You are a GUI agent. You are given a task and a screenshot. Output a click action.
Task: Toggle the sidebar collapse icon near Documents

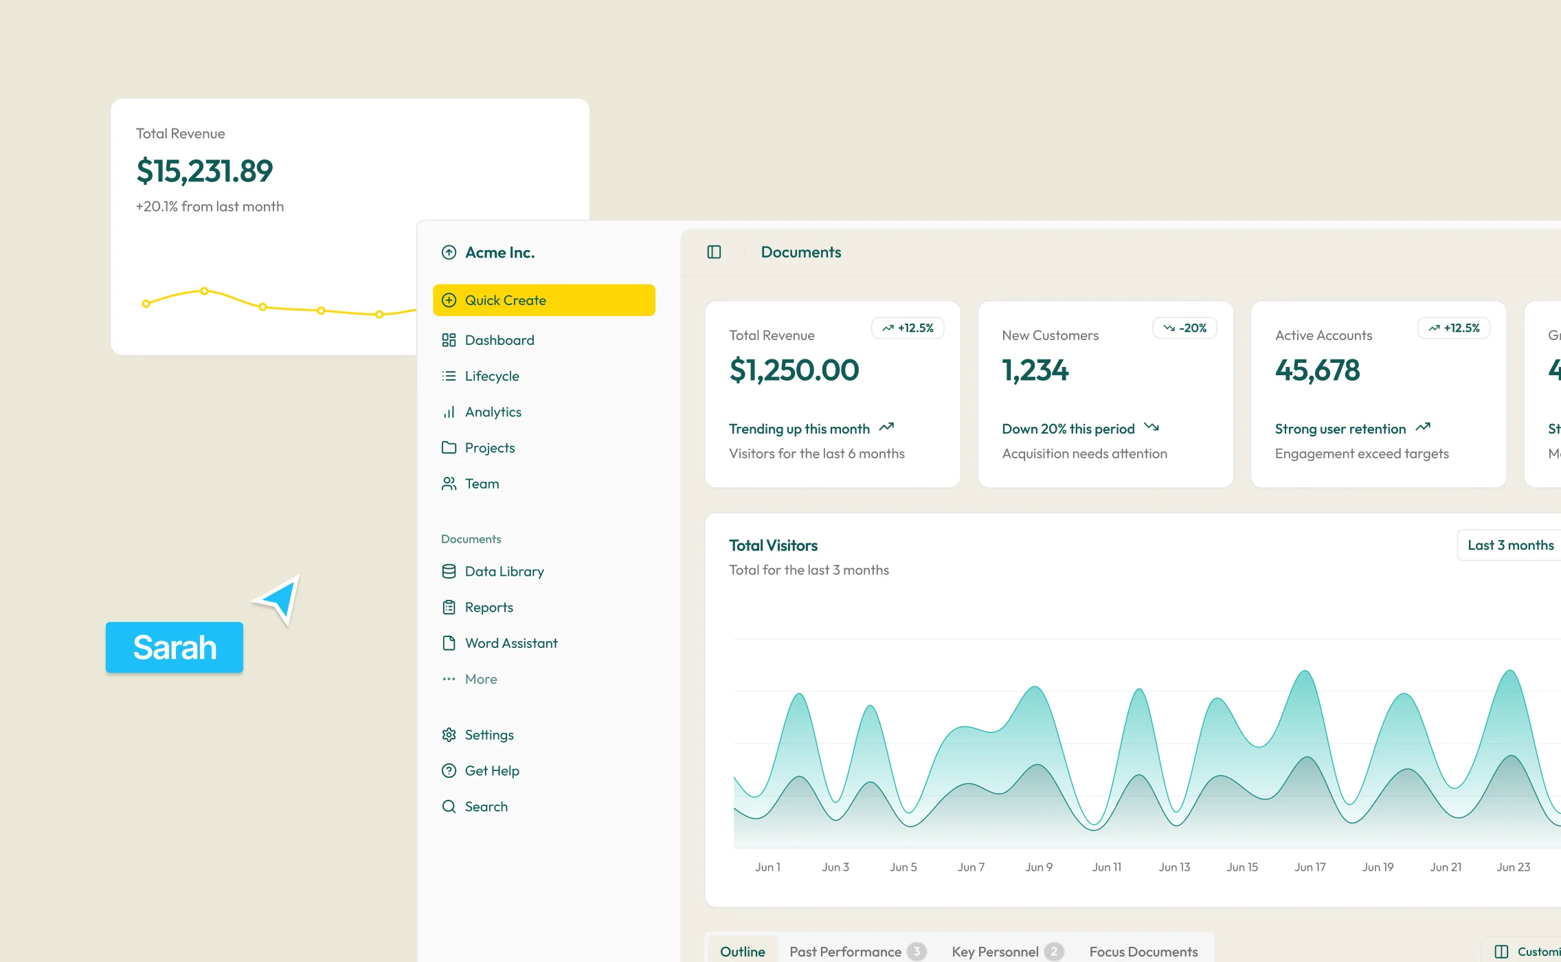[713, 251]
